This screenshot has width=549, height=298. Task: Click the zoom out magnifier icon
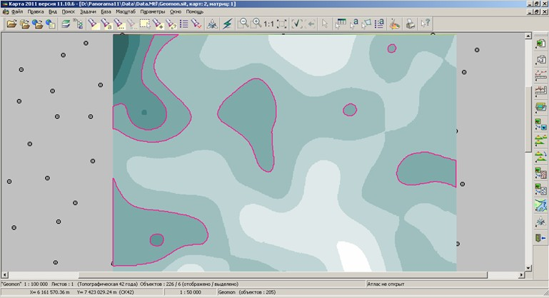tap(243, 24)
